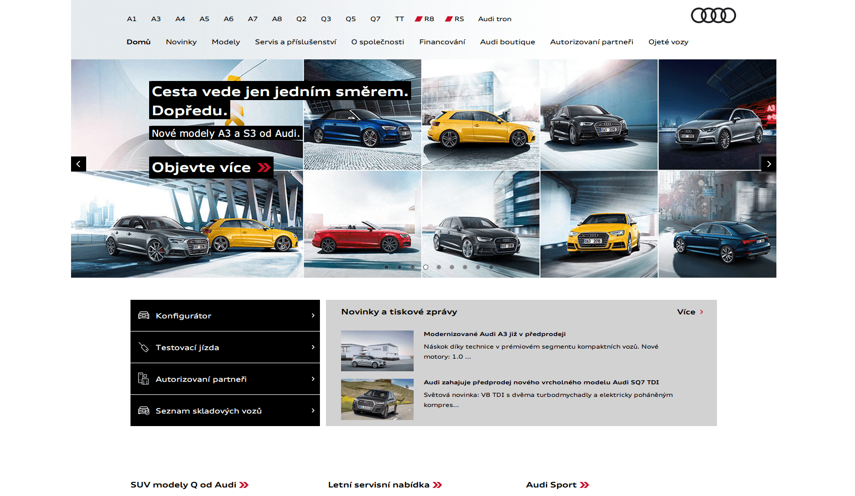Select the Q2 model link
The height and width of the screenshot is (496, 855).
[x=301, y=19]
